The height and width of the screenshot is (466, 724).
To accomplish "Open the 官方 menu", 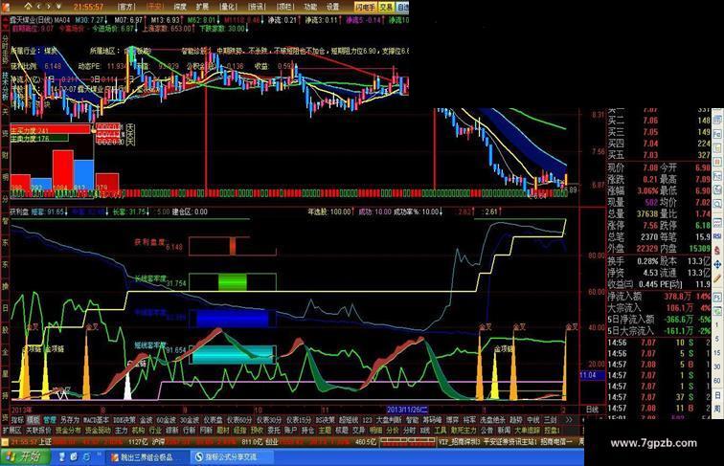I will pyautogui.click(x=126, y=7).
